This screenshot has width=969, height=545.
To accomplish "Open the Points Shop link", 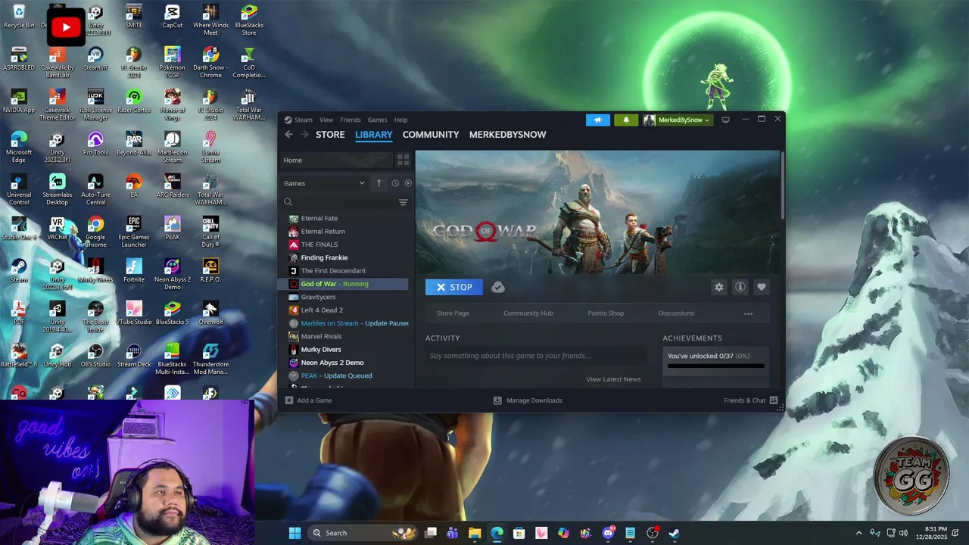I will (606, 313).
